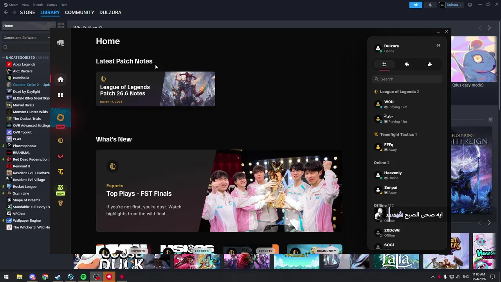This screenshot has width=501, height=282.
Task: Go to Steam LIBRARY tab
Action: [50, 13]
